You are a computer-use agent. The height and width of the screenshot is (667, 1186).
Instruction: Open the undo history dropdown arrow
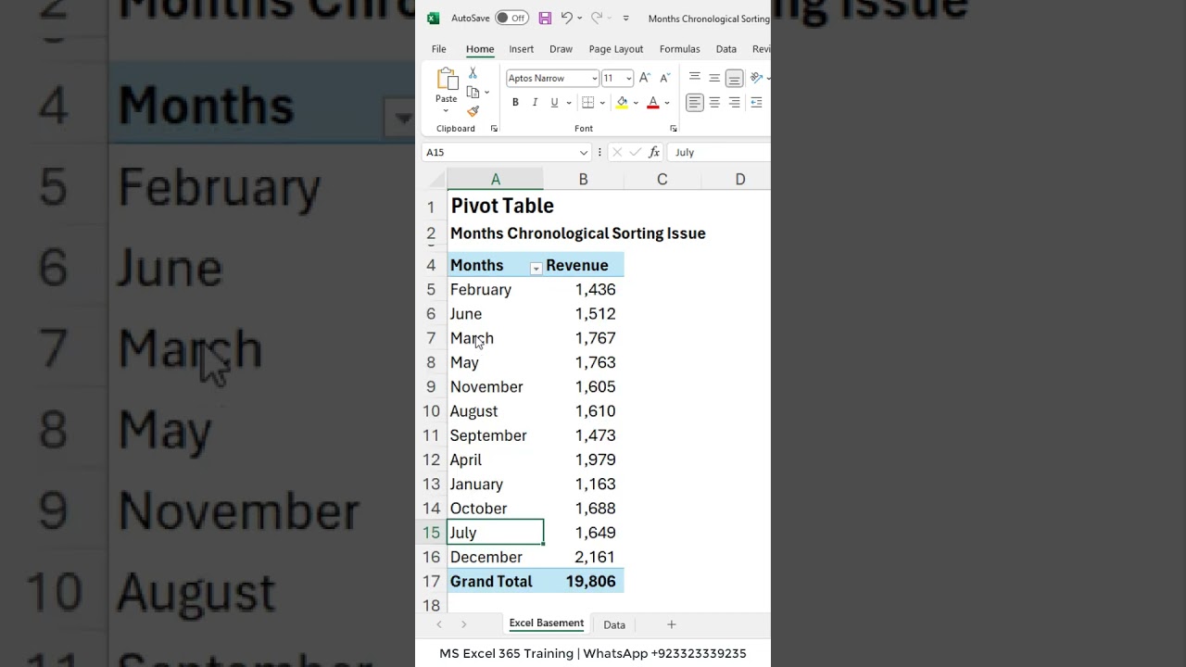[x=580, y=18]
